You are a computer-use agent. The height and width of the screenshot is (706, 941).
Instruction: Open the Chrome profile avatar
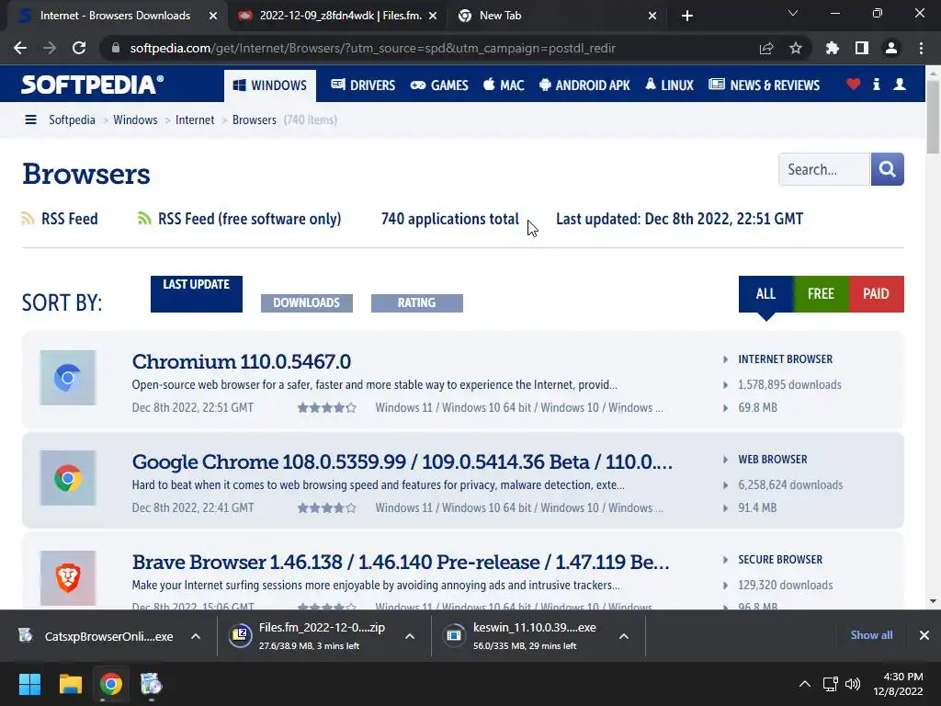pyautogui.click(x=891, y=48)
